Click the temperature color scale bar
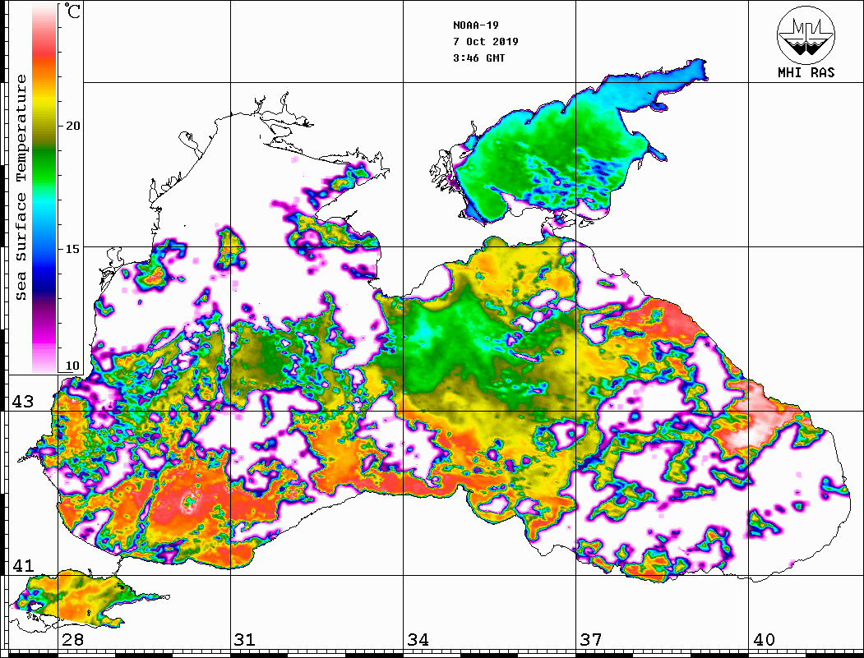This screenshot has width=864, height=658. (44, 188)
